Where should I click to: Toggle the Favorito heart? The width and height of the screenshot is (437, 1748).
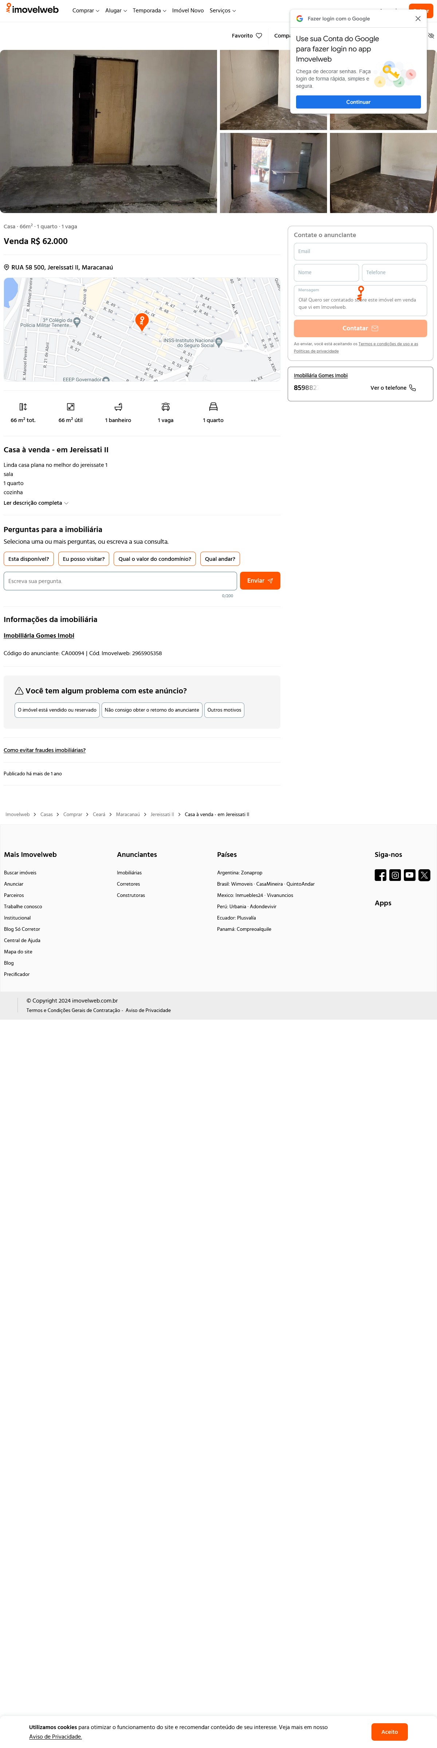(259, 36)
